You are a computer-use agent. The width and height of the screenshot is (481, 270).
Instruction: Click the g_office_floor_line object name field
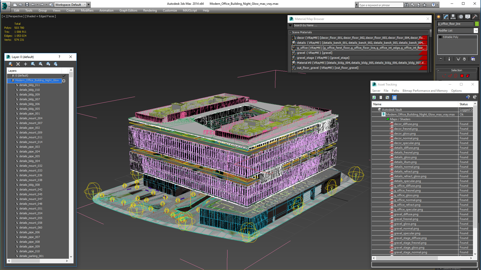[x=455, y=24]
